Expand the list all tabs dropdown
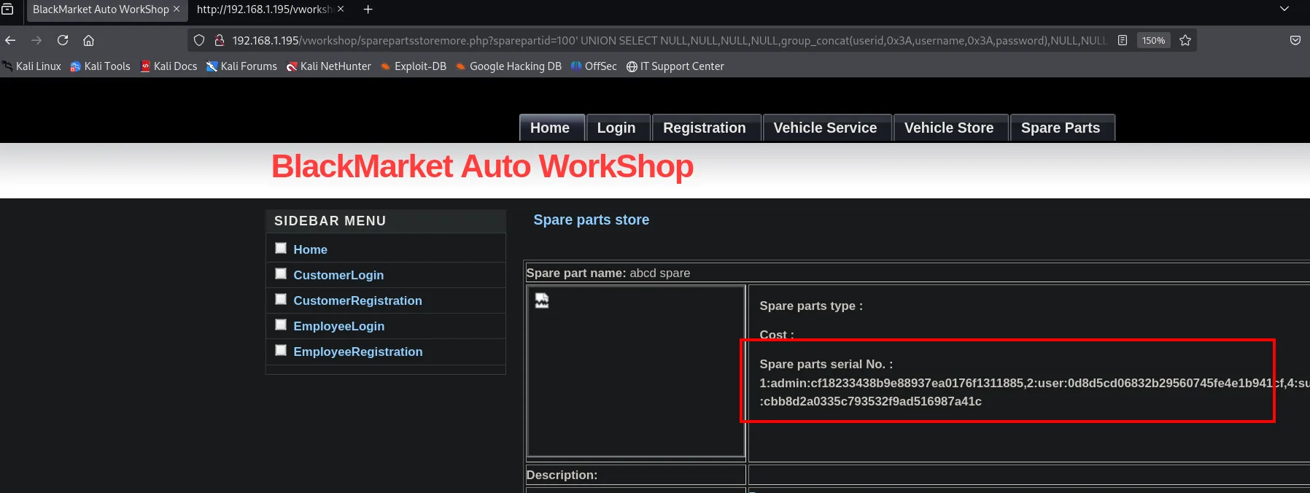 point(1284,9)
